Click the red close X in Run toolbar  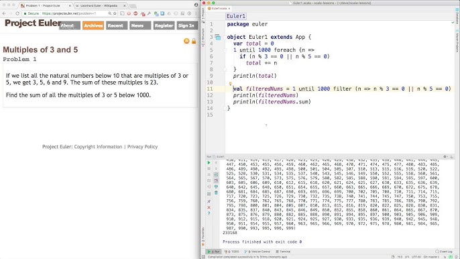(x=209, y=207)
